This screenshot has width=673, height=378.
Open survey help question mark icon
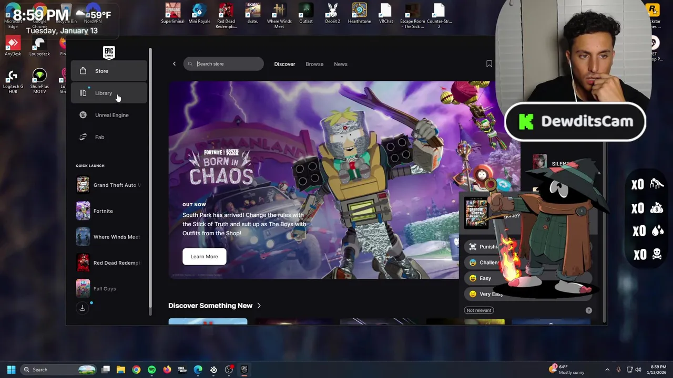589,310
